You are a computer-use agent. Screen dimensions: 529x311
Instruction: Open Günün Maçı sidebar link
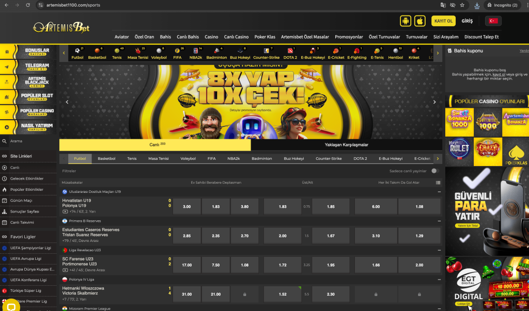[21, 201]
